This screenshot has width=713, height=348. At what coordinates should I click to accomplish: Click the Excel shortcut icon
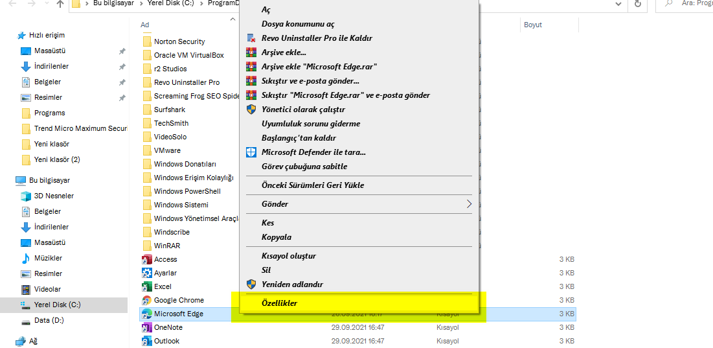click(x=146, y=286)
